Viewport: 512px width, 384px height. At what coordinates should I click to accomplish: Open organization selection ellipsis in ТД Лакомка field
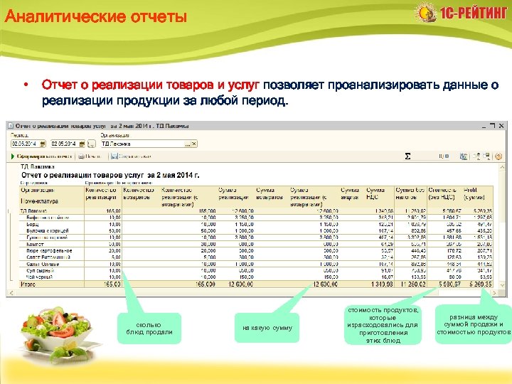pos(188,144)
